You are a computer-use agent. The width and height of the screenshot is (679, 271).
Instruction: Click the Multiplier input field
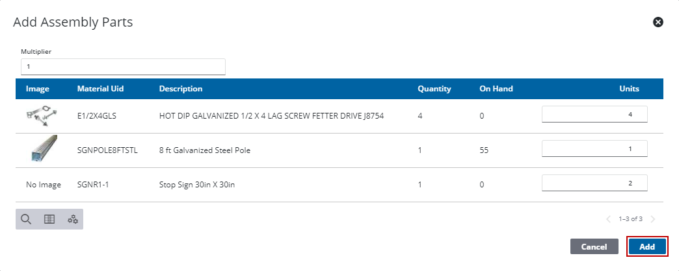click(123, 67)
